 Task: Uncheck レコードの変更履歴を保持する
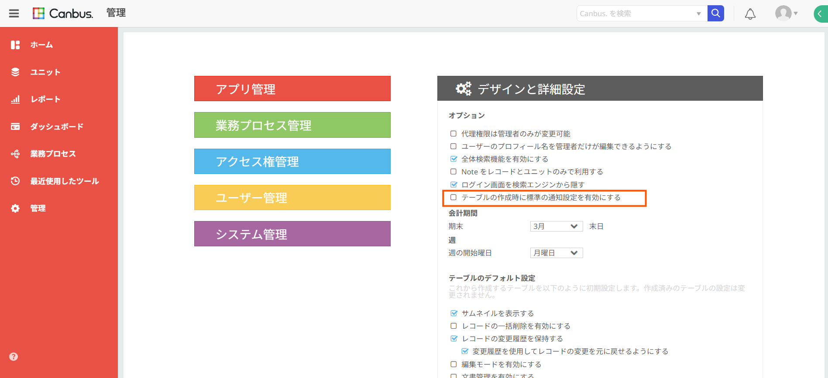click(454, 338)
